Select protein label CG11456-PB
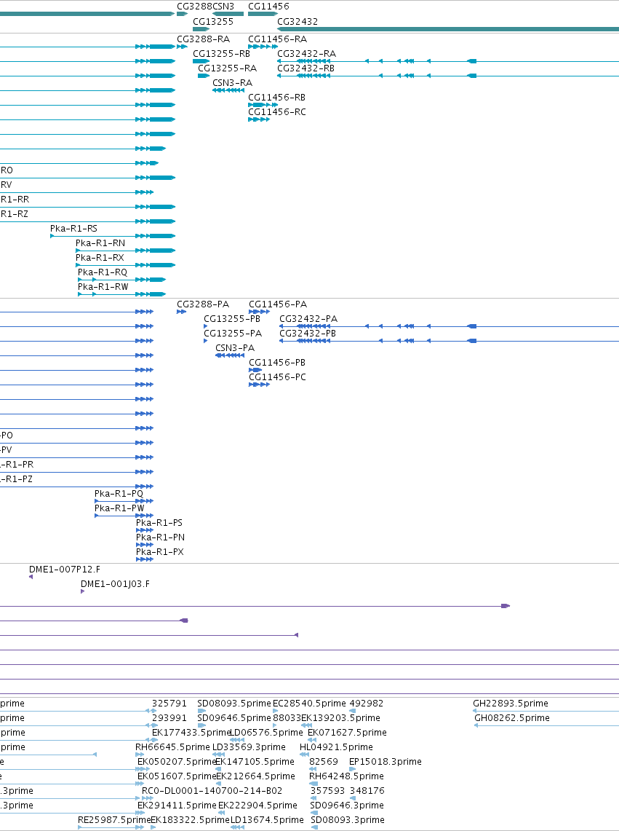Image resolution: width=619 pixels, height=831 pixels. [277, 363]
